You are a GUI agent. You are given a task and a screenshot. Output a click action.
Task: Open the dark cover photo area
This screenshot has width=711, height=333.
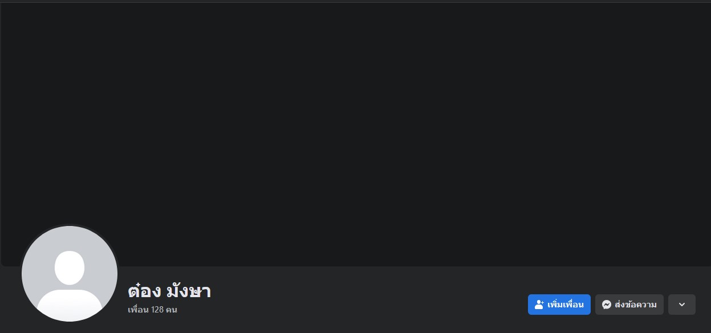tap(355, 134)
